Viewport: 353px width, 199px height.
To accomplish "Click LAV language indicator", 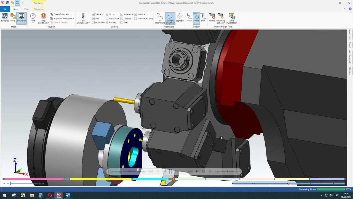I will (x=336, y=195).
